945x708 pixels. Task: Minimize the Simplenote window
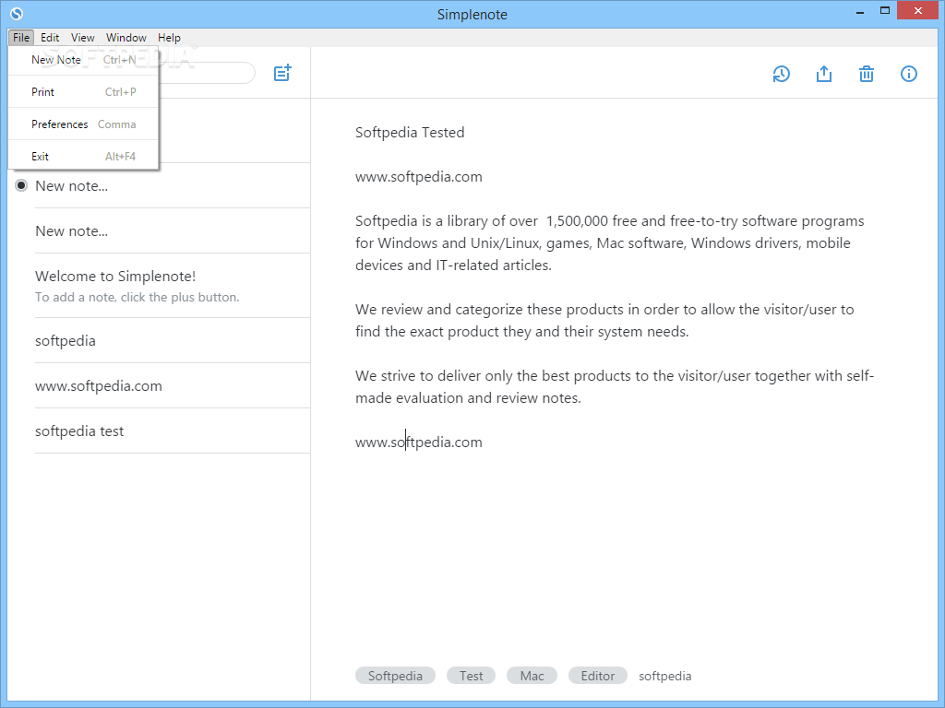860,12
